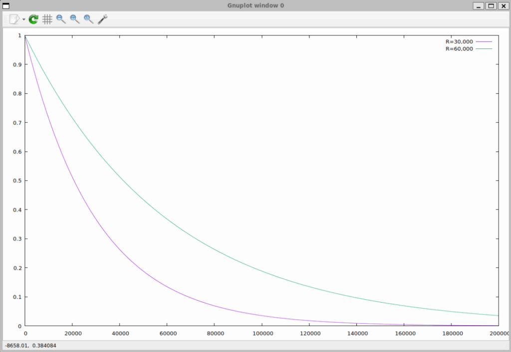Minimize the Gnuplot window
The width and height of the screenshot is (511, 352).
pos(479,5)
